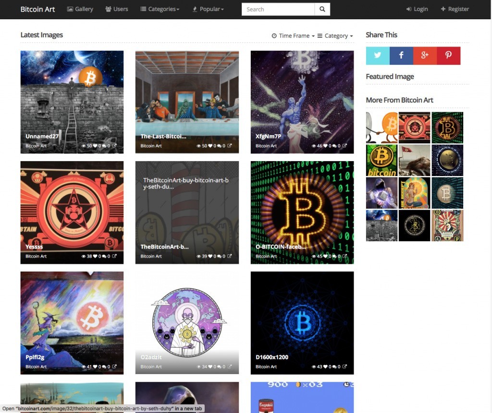Open sidebar thumbnail of red flag on wreck
This screenshot has width=492, height=413.
[415, 160]
